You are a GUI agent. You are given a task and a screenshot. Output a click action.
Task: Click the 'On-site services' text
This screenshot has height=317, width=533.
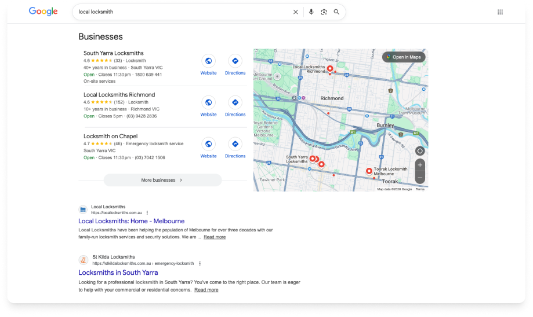(99, 82)
